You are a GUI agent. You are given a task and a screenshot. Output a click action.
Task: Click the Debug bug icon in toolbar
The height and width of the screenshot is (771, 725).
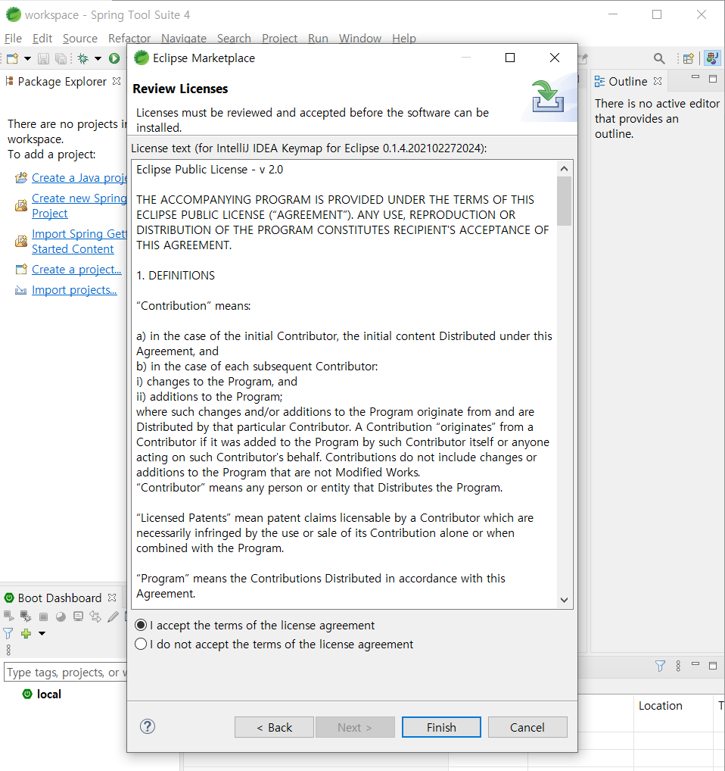[83, 58]
